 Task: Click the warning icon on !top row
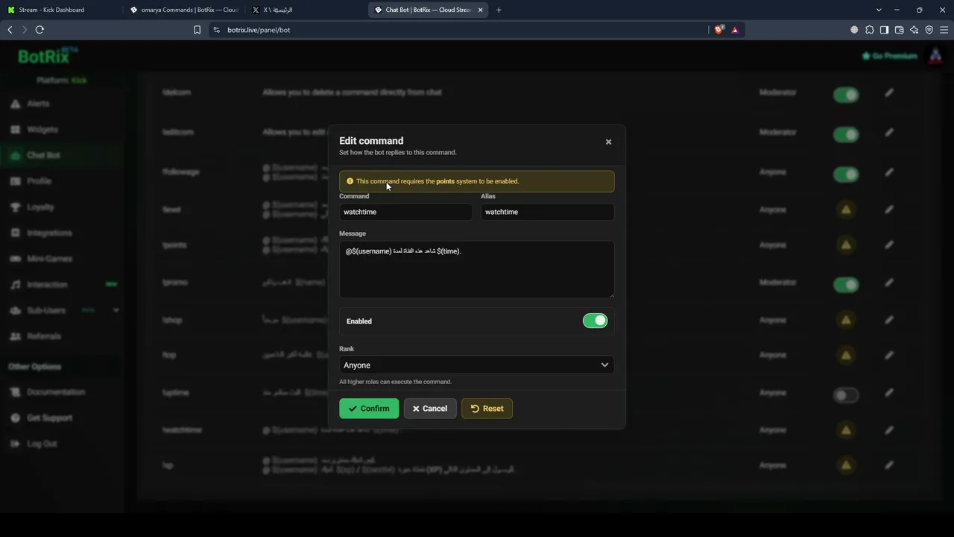tap(846, 355)
